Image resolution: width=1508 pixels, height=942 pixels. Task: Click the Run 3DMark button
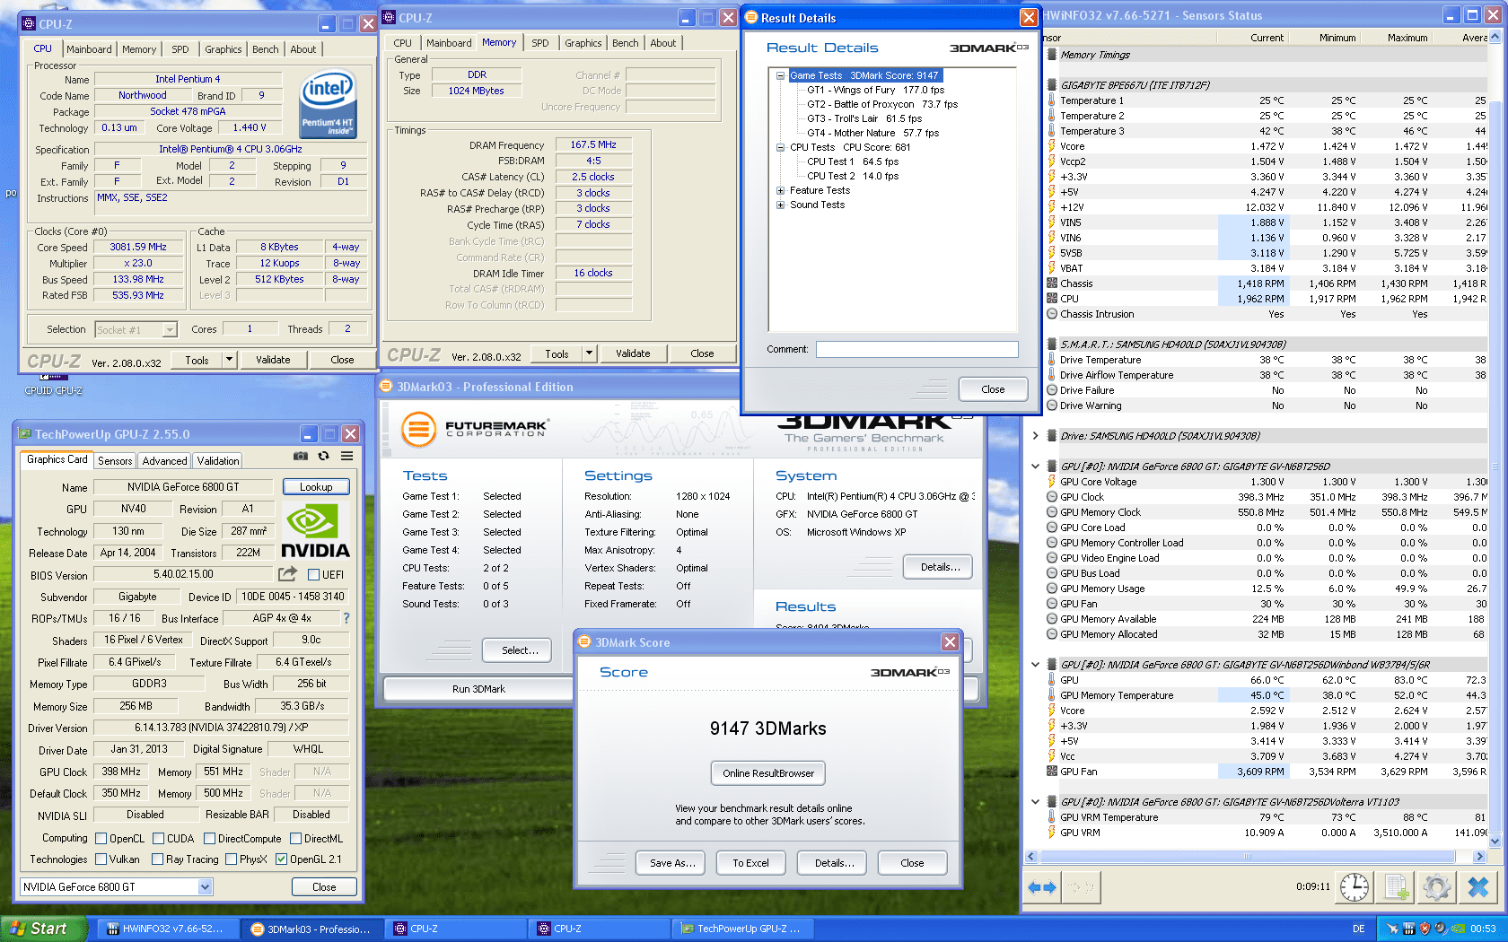point(478,689)
